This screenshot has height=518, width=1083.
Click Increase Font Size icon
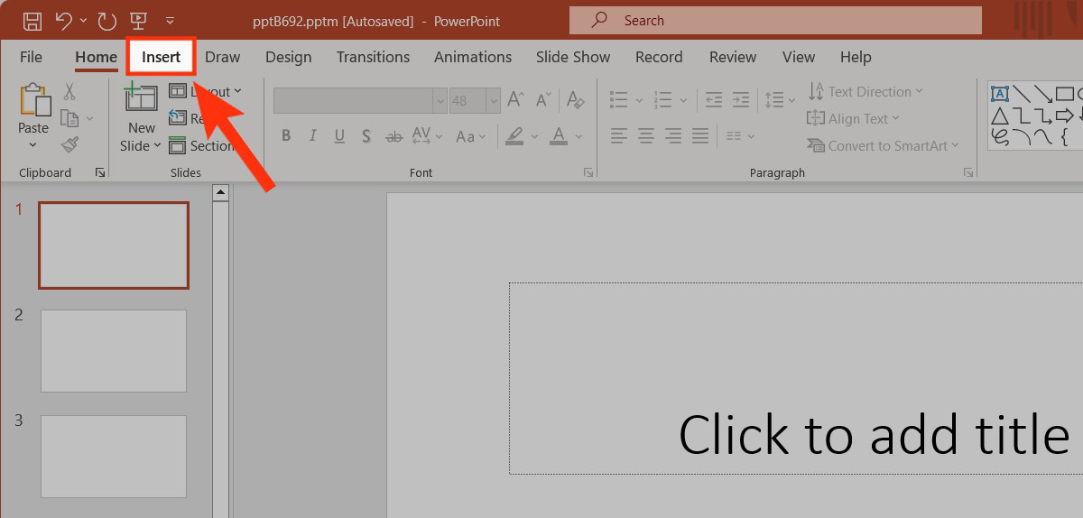516,99
